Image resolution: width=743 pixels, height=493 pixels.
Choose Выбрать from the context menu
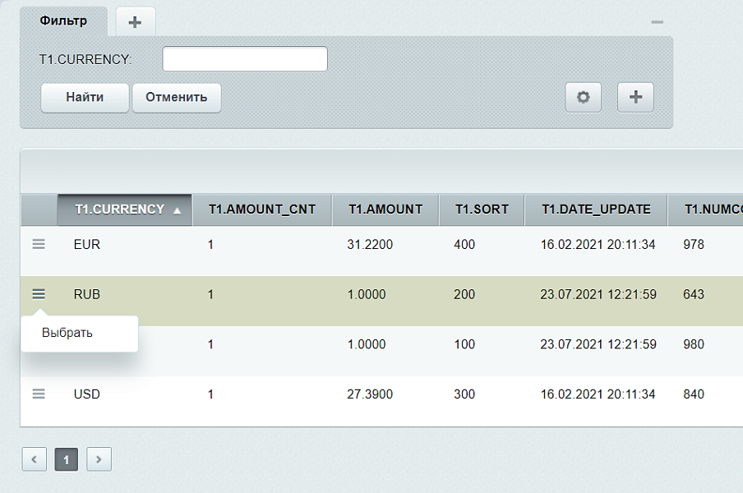[x=67, y=333]
